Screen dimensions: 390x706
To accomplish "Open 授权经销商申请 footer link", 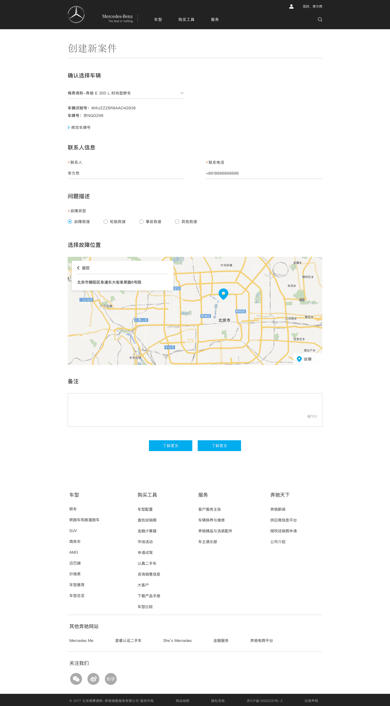I will 284,531.
